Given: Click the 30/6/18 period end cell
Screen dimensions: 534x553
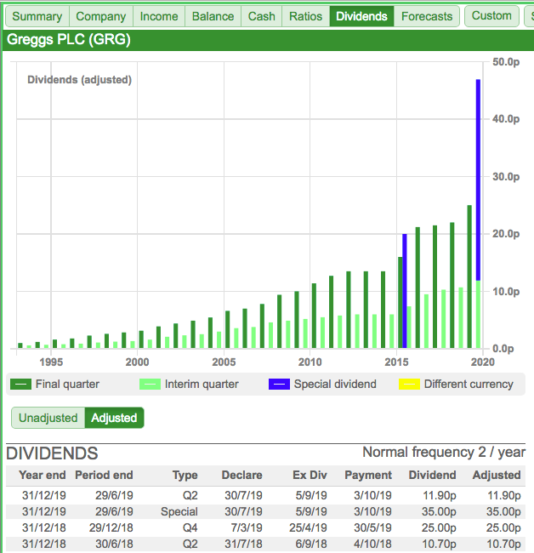Looking at the screenshot, I should pyautogui.click(x=114, y=544).
